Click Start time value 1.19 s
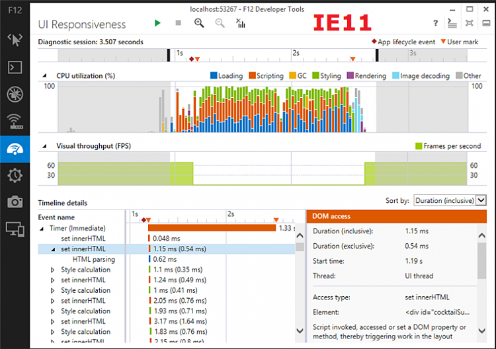The height and width of the screenshot is (349, 496). pos(414,261)
